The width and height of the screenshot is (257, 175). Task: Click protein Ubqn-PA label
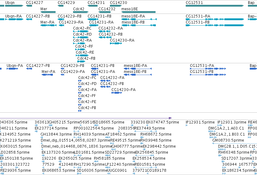coord(15,66)
